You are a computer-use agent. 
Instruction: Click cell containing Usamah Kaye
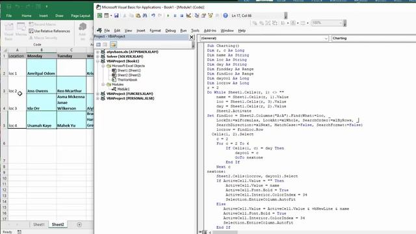(42, 120)
